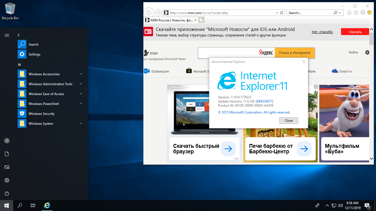Viewport: 376px width, 211px height.
Task: Show hidden icons in system tray
Action: point(327,205)
